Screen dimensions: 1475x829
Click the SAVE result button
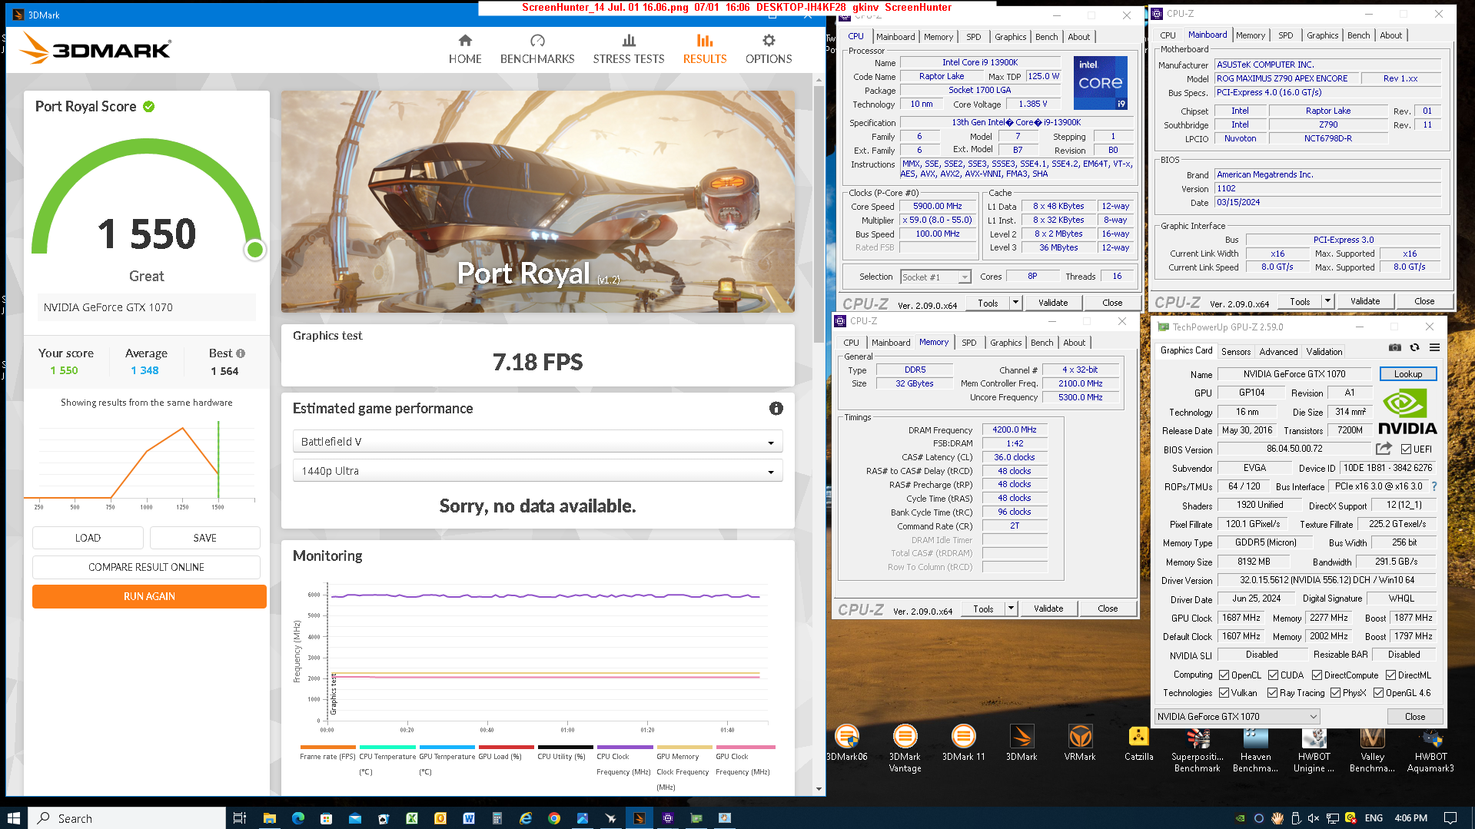[x=205, y=539]
